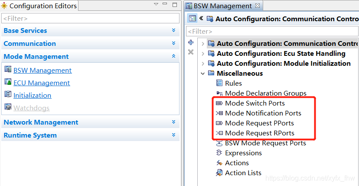Click the Mode Switch Ports icon
359x186 pixels.
[x=219, y=103]
